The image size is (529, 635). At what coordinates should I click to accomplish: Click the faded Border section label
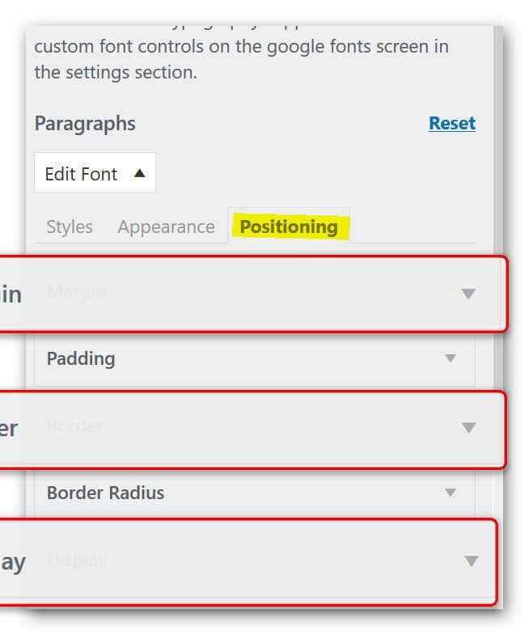74,426
